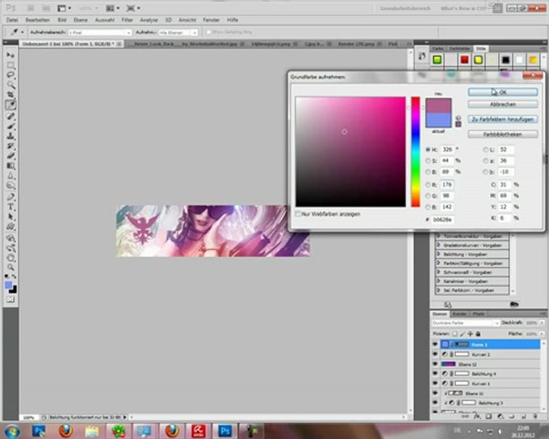Select the Dodge tool

(10, 185)
